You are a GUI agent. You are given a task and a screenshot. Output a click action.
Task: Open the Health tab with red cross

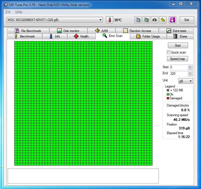click(81, 36)
